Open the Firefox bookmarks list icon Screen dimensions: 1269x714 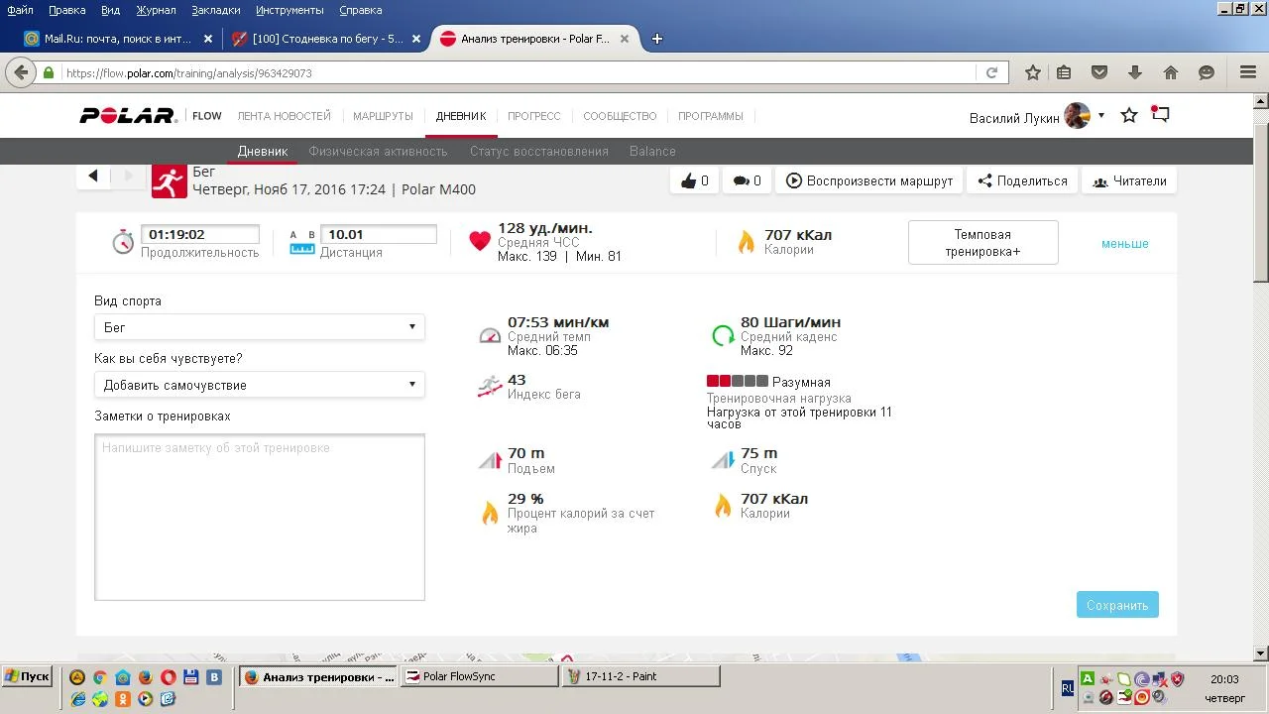(x=1064, y=72)
